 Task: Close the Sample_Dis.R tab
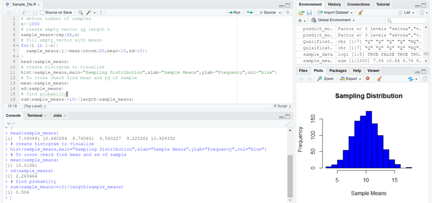38,5
